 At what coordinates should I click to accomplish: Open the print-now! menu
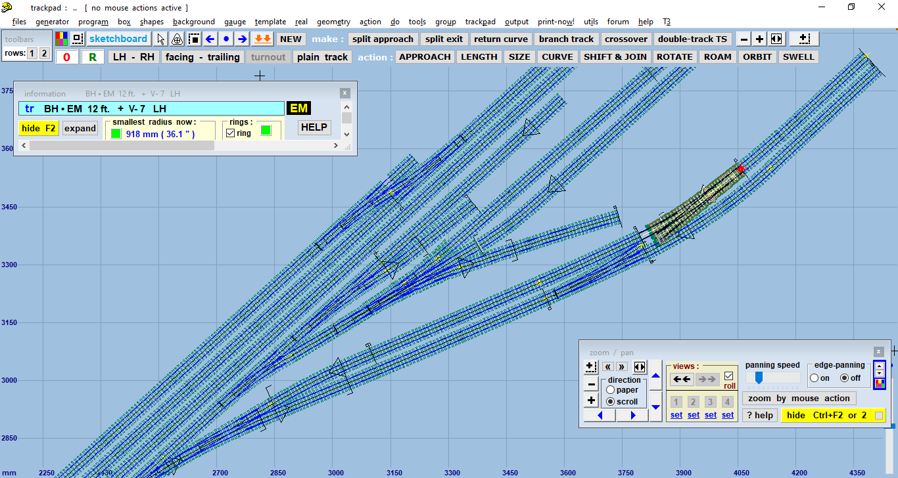point(555,22)
